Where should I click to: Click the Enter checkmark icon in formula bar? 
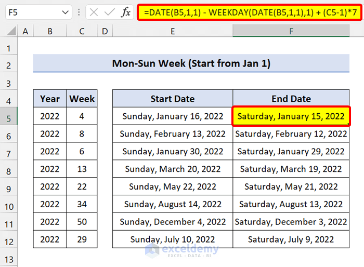109,12
